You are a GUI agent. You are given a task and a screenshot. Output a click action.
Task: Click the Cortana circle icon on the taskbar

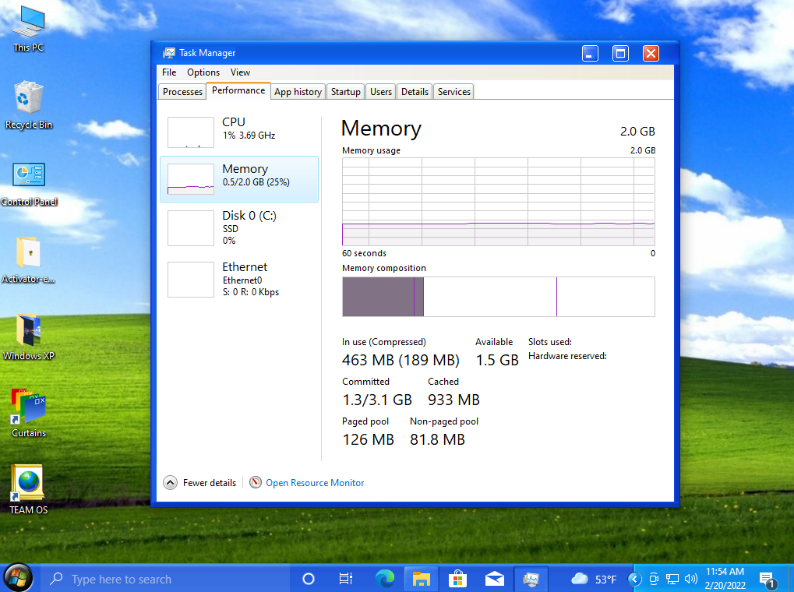309,579
